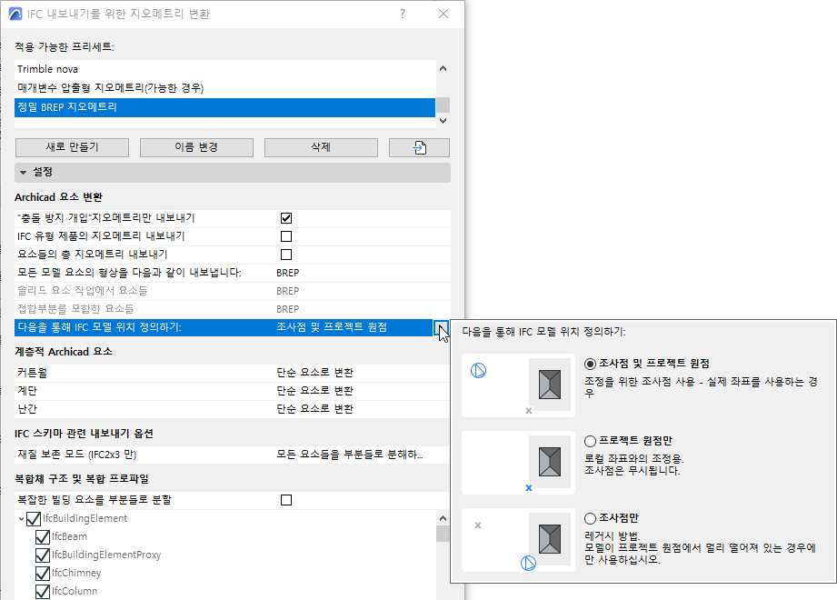
Task: Open the 계단 conversion dropdown value
Action: tap(315, 391)
